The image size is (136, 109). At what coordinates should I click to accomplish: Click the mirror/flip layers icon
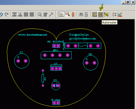(x=114, y=15)
